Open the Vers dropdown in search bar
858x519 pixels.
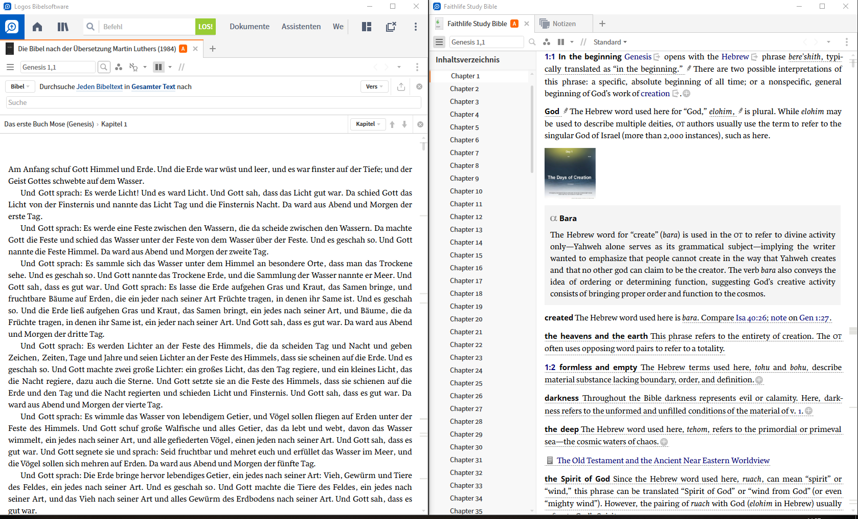click(x=374, y=86)
